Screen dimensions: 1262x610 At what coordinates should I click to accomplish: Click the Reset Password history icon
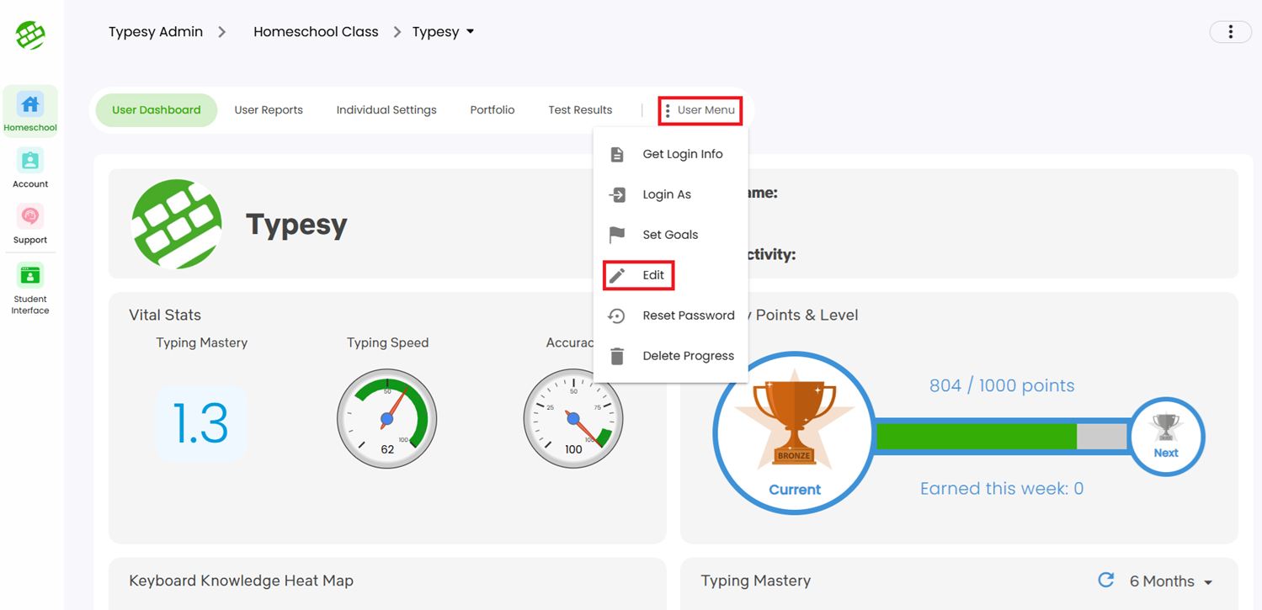[617, 316]
